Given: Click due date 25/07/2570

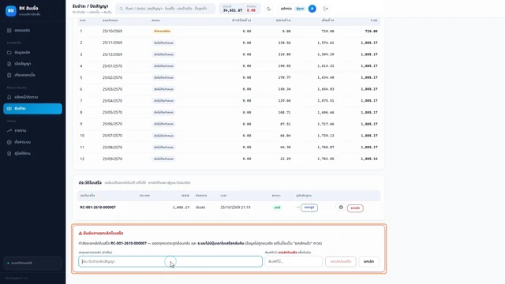Looking at the screenshot, I should tap(112, 136).
